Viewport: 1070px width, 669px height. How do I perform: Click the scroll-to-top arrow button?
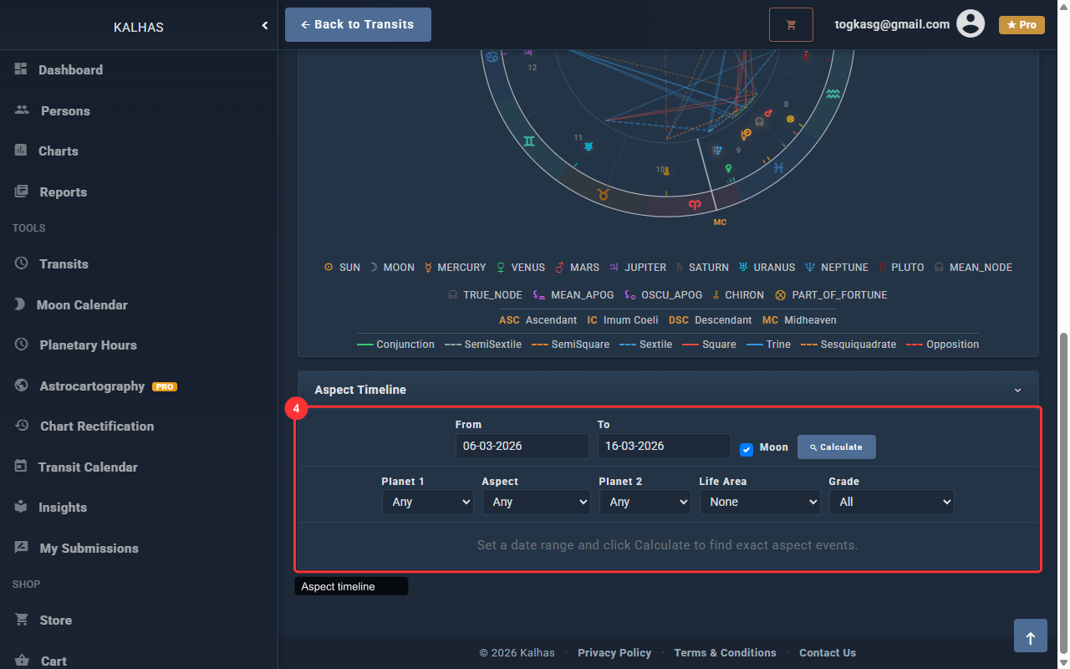click(x=1030, y=636)
